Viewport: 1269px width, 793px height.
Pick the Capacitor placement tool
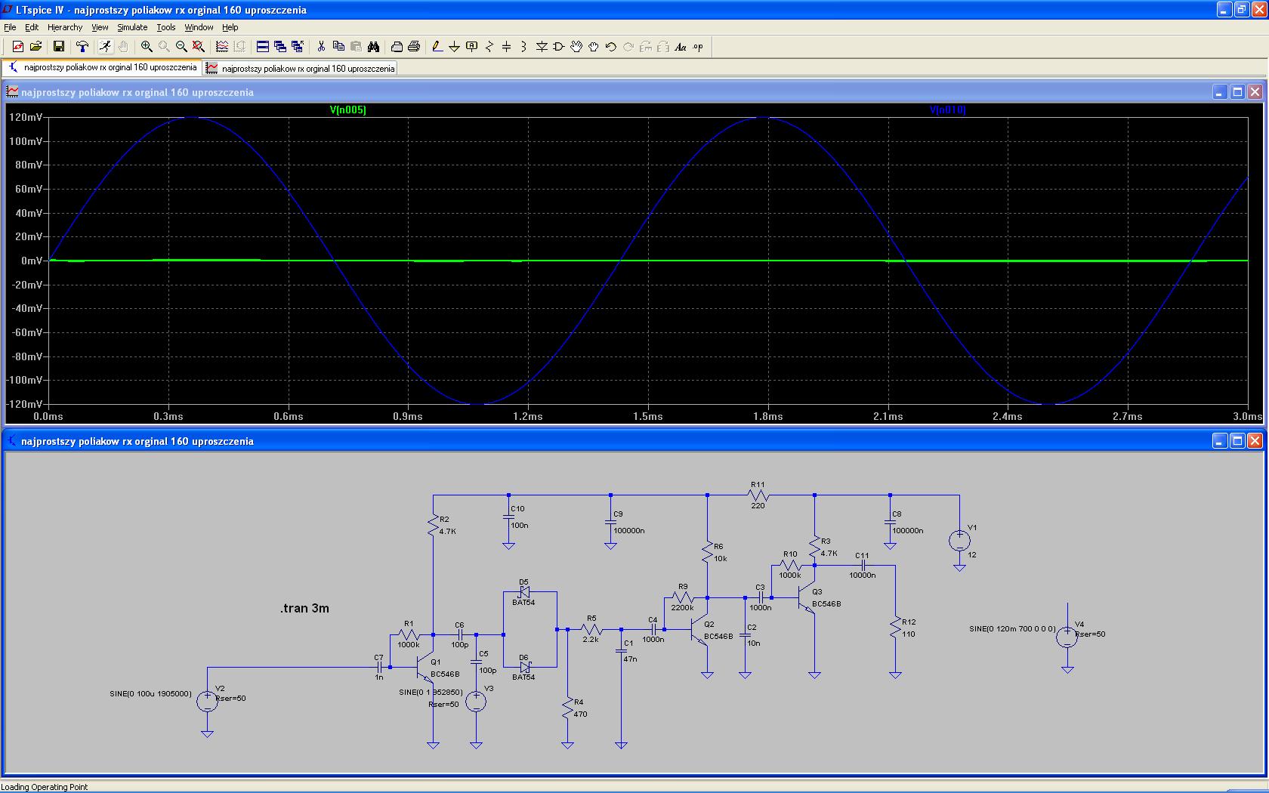pos(506,47)
